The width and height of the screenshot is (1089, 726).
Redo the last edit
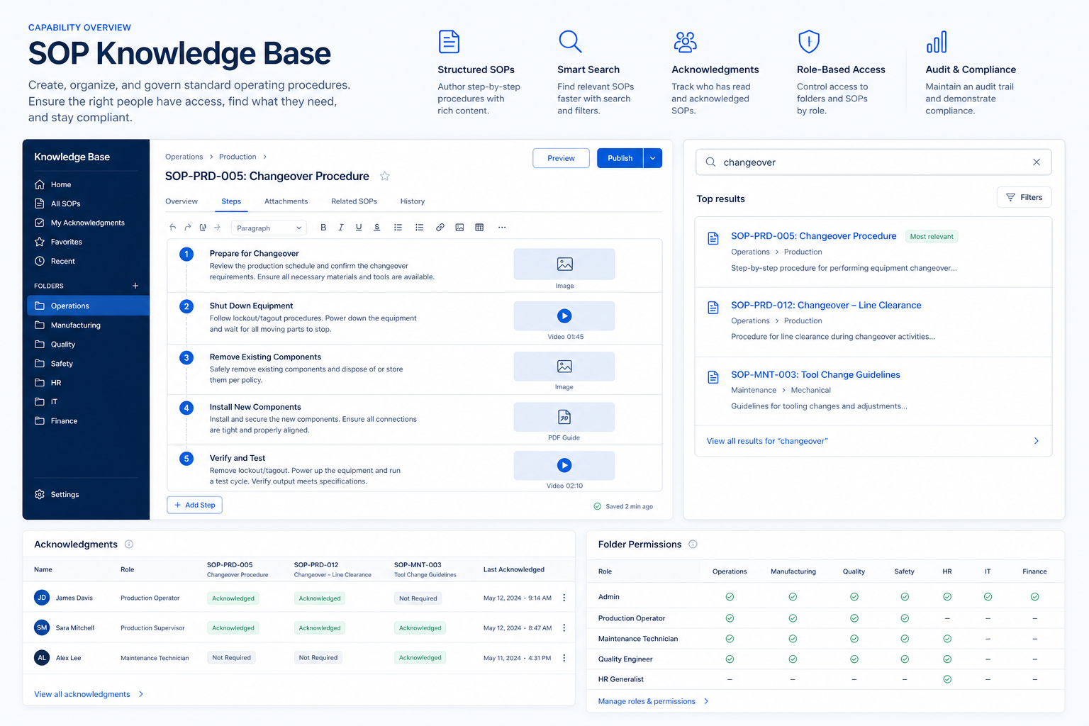tap(188, 228)
